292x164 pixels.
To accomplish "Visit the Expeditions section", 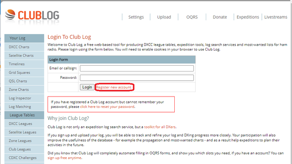I will pos(248,17).
